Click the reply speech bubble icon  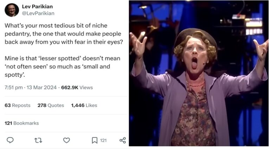[x=10, y=140]
